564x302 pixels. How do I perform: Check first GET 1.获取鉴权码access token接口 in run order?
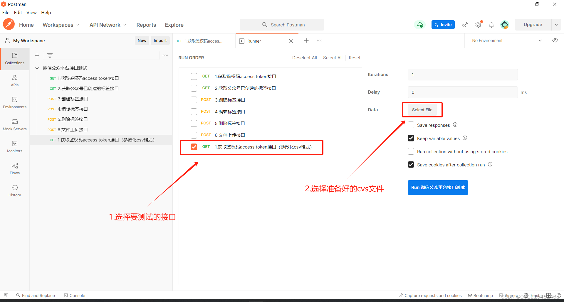click(194, 76)
